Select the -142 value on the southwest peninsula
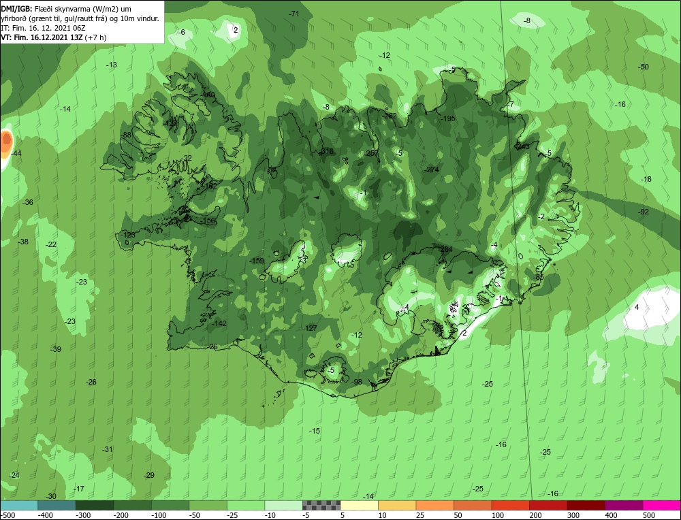This screenshot has width=681, height=520. [219, 323]
